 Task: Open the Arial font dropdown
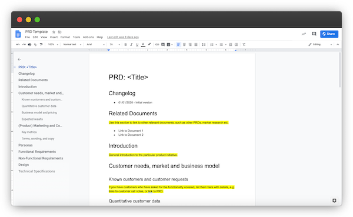point(95,45)
